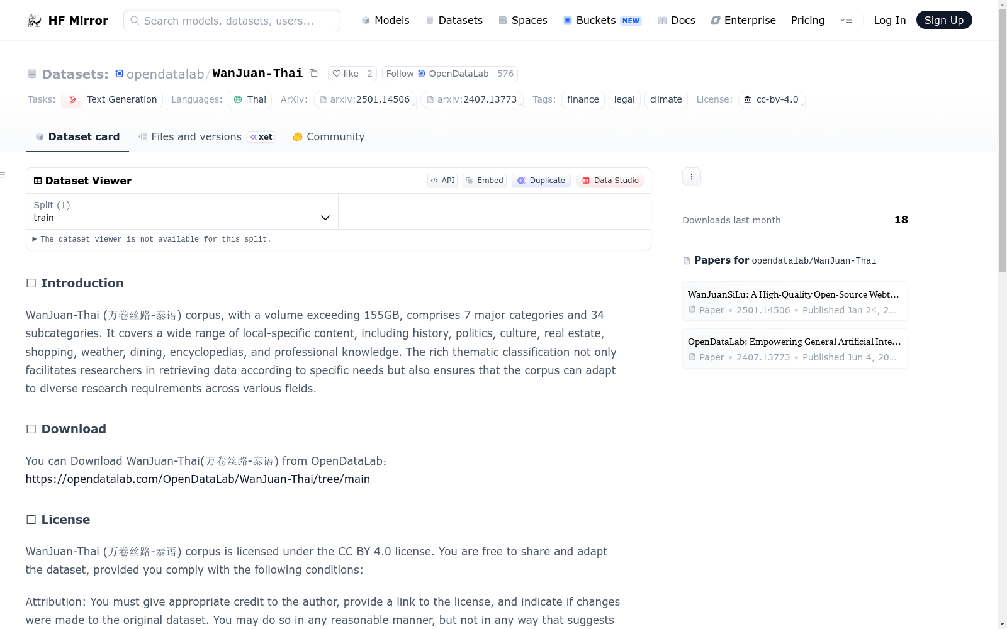The width and height of the screenshot is (1007, 629).
Task: Open the Pricing page
Action: point(807,20)
